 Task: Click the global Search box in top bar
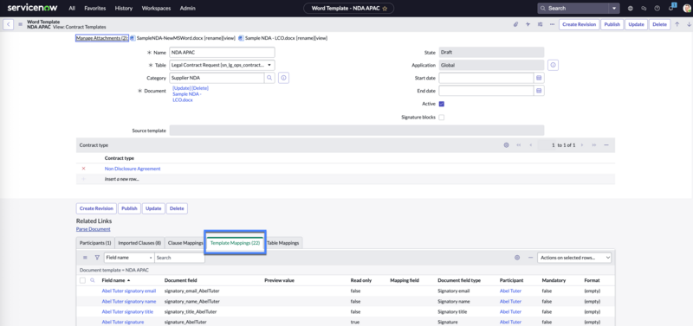coord(573,9)
